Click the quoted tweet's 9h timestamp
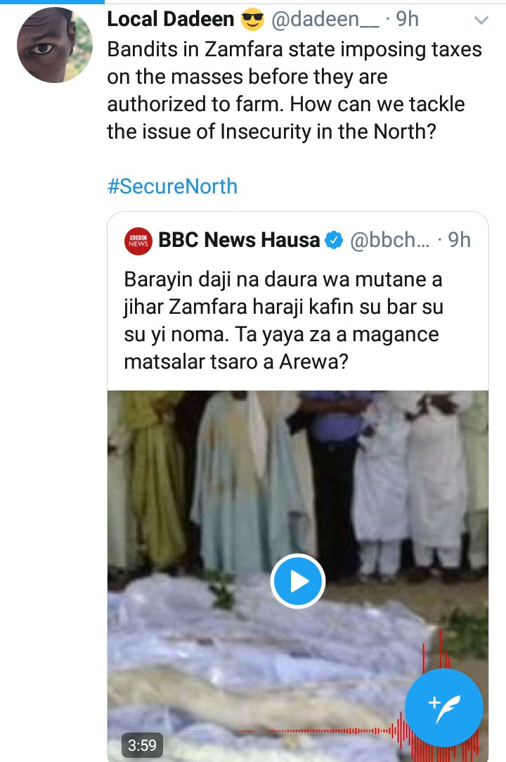This screenshot has width=506, height=762. point(460,241)
